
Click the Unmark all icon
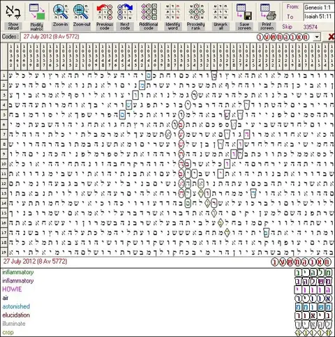(221, 12)
